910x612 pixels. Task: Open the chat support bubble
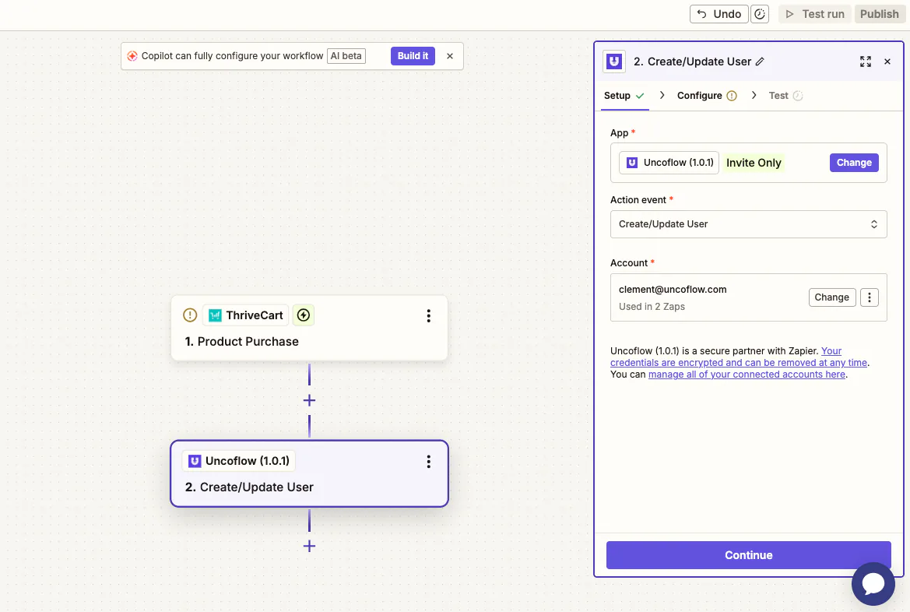(873, 583)
